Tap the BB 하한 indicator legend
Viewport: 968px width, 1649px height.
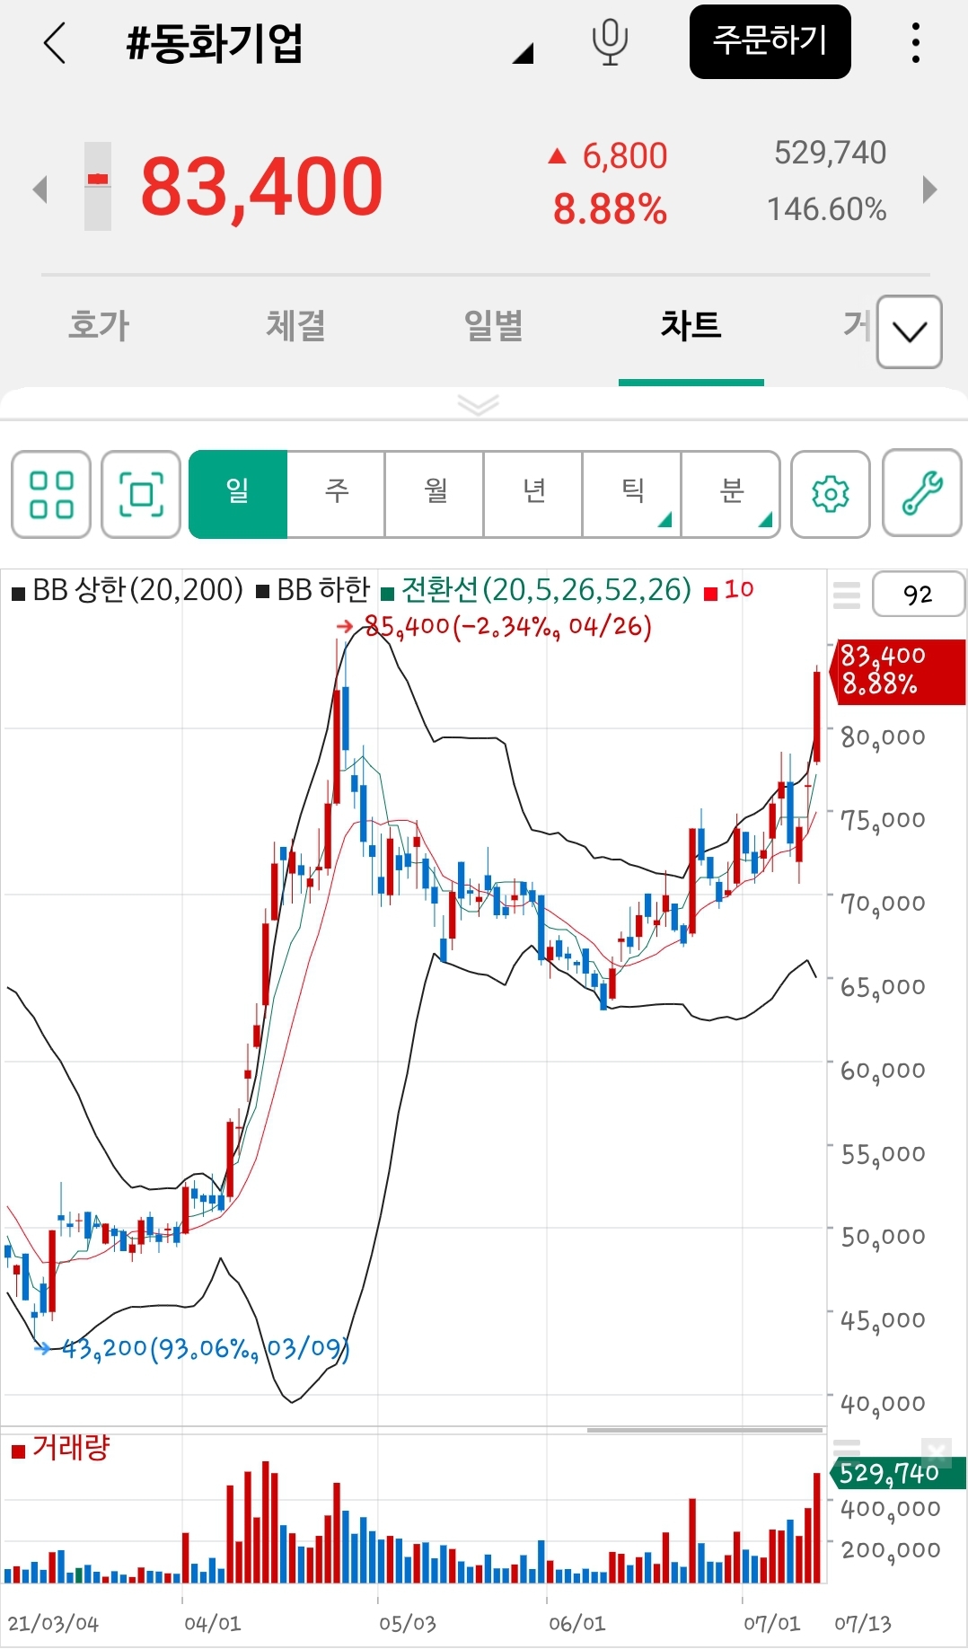(x=313, y=590)
